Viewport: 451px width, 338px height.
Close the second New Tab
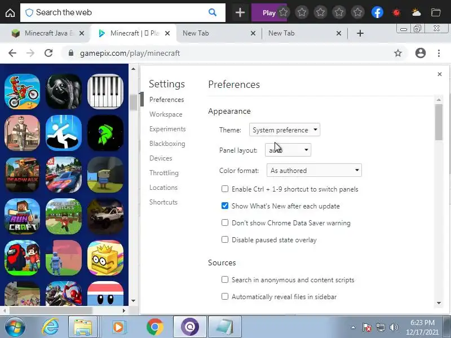339,33
